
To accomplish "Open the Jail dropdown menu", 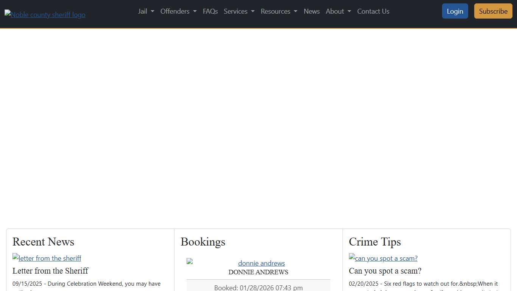I will point(146,11).
